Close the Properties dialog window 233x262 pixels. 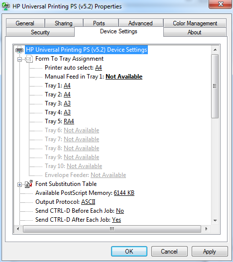pyautogui.click(x=221, y=4)
